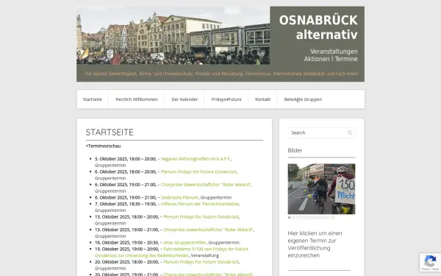
Task: Open the Startseite menu item
Action: [93, 99]
